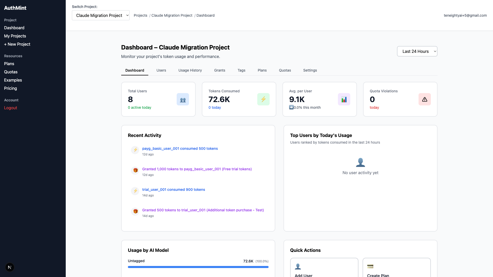Open trial_user_001 consumed 900 tokens activity
The height and width of the screenshot is (277, 493).
point(174,190)
